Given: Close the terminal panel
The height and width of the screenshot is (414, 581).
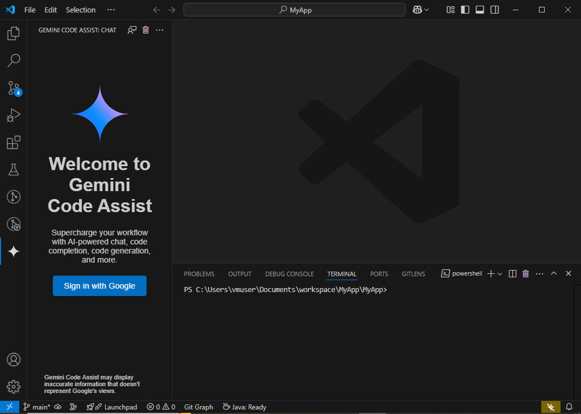Looking at the screenshot, I should tap(569, 273).
